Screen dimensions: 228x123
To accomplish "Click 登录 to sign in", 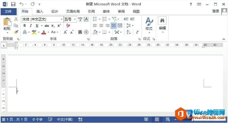I will coord(216,11).
